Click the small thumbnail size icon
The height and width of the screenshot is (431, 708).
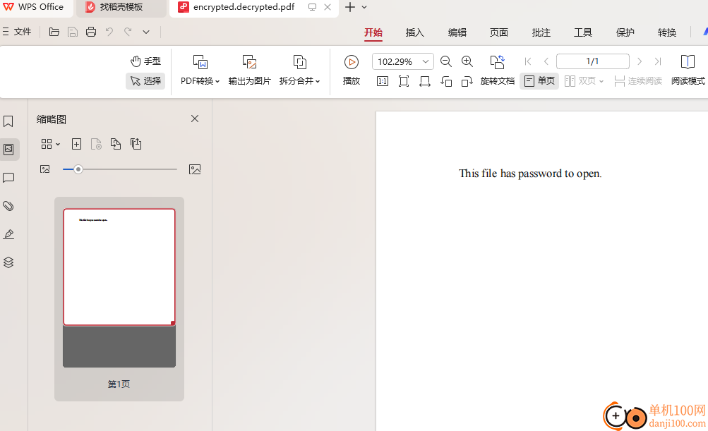tap(44, 169)
